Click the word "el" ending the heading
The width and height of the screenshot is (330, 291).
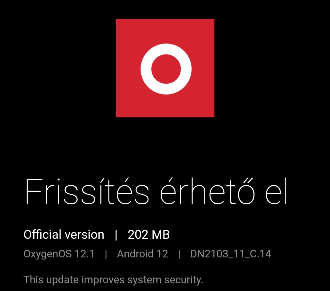[276, 191]
